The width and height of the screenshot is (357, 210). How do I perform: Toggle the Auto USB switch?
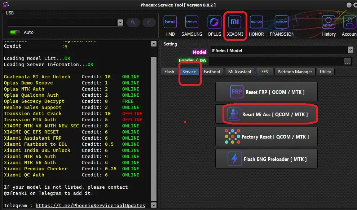[15, 32]
